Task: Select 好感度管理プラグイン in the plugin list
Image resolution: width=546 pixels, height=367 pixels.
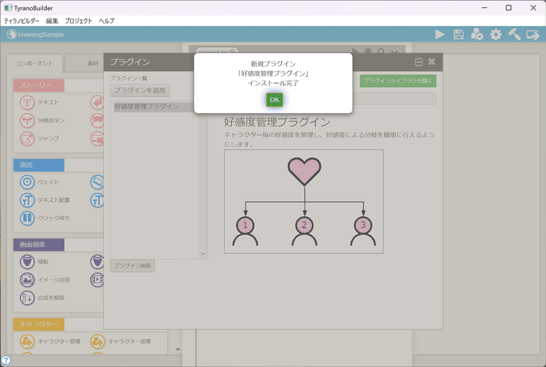Action: click(153, 106)
